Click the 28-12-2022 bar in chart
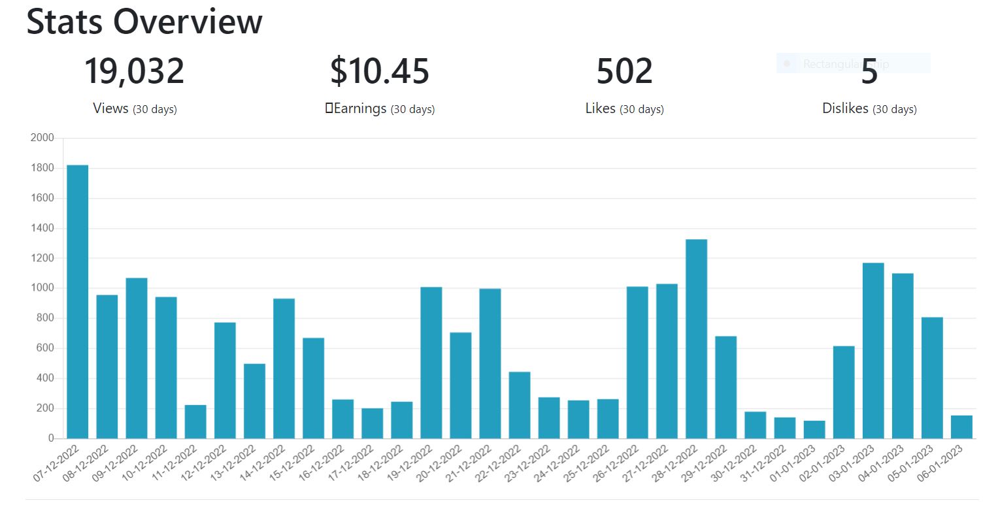 click(x=696, y=339)
